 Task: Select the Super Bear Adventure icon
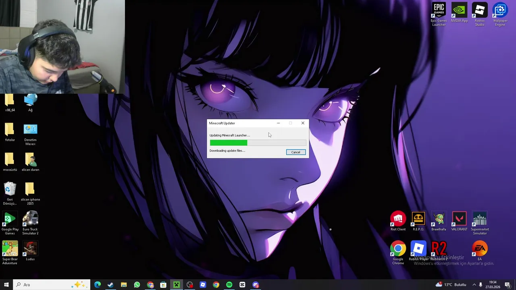pos(10,253)
